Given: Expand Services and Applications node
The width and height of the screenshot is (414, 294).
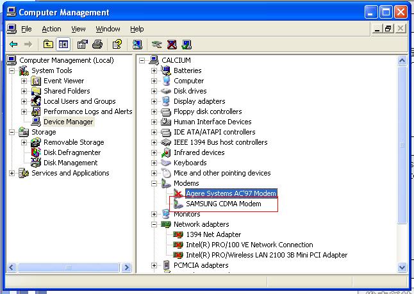Looking at the screenshot, I should 12,173.
